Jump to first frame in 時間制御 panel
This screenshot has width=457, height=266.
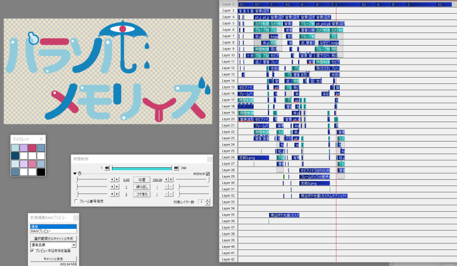click(x=107, y=168)
